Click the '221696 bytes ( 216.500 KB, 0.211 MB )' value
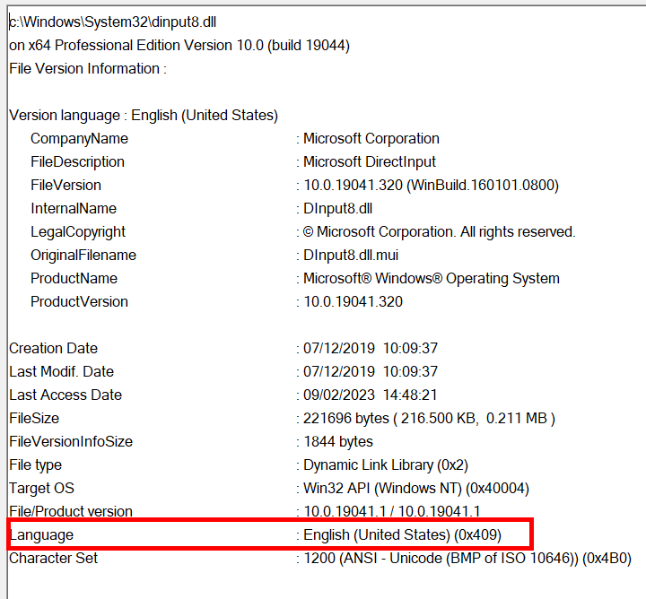The image size is (646, 599). [429, 418]
